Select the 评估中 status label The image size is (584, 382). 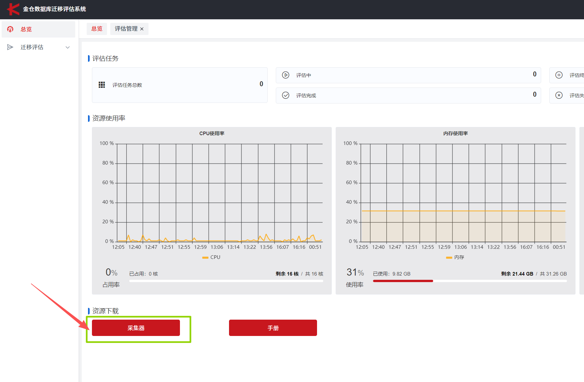point(304,75)
